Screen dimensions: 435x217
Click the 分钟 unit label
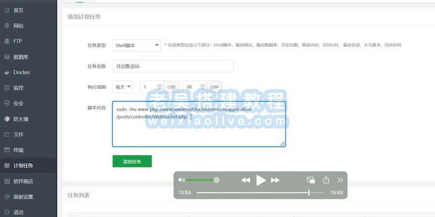point(214,87)
